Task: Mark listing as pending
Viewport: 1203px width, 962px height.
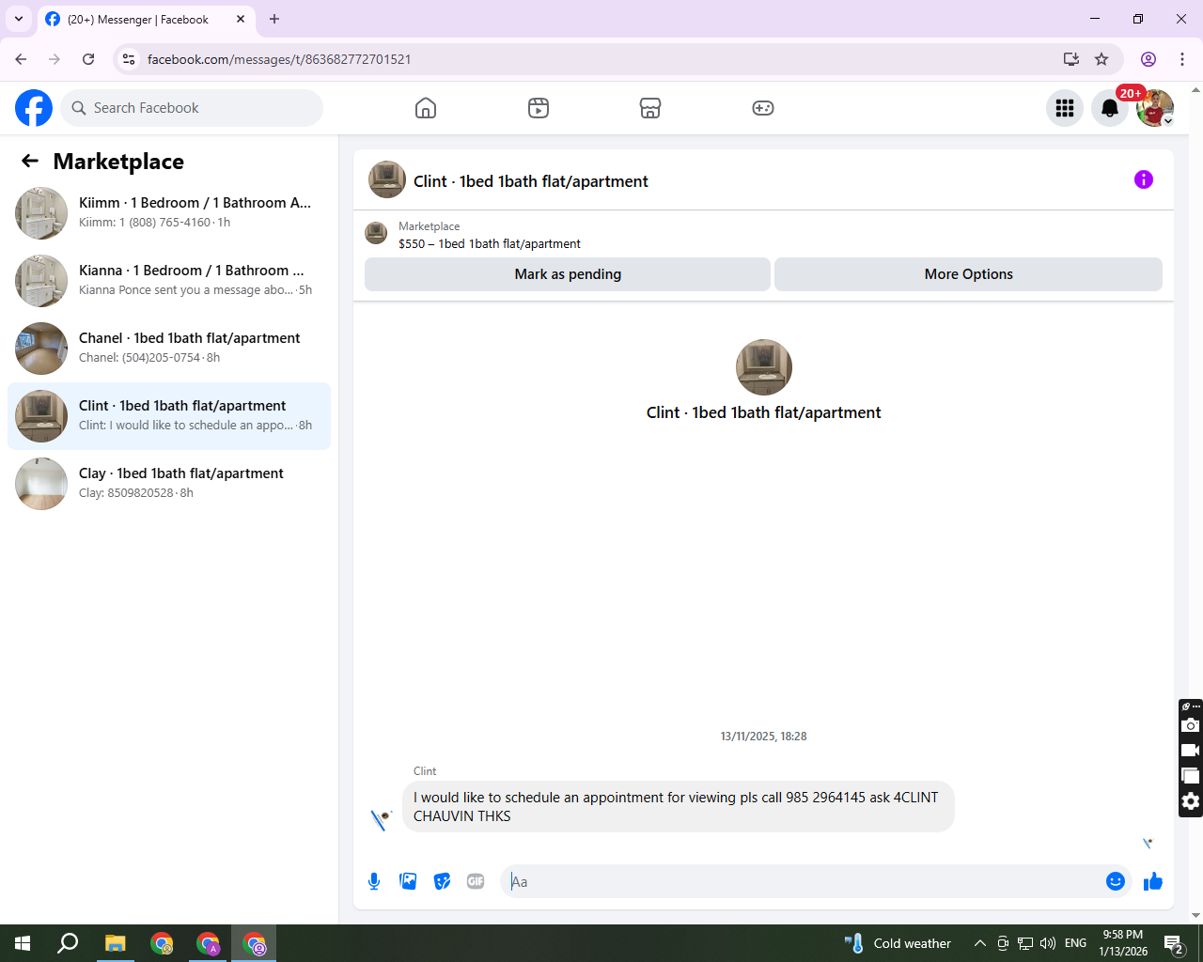Action: pos(568,274)
